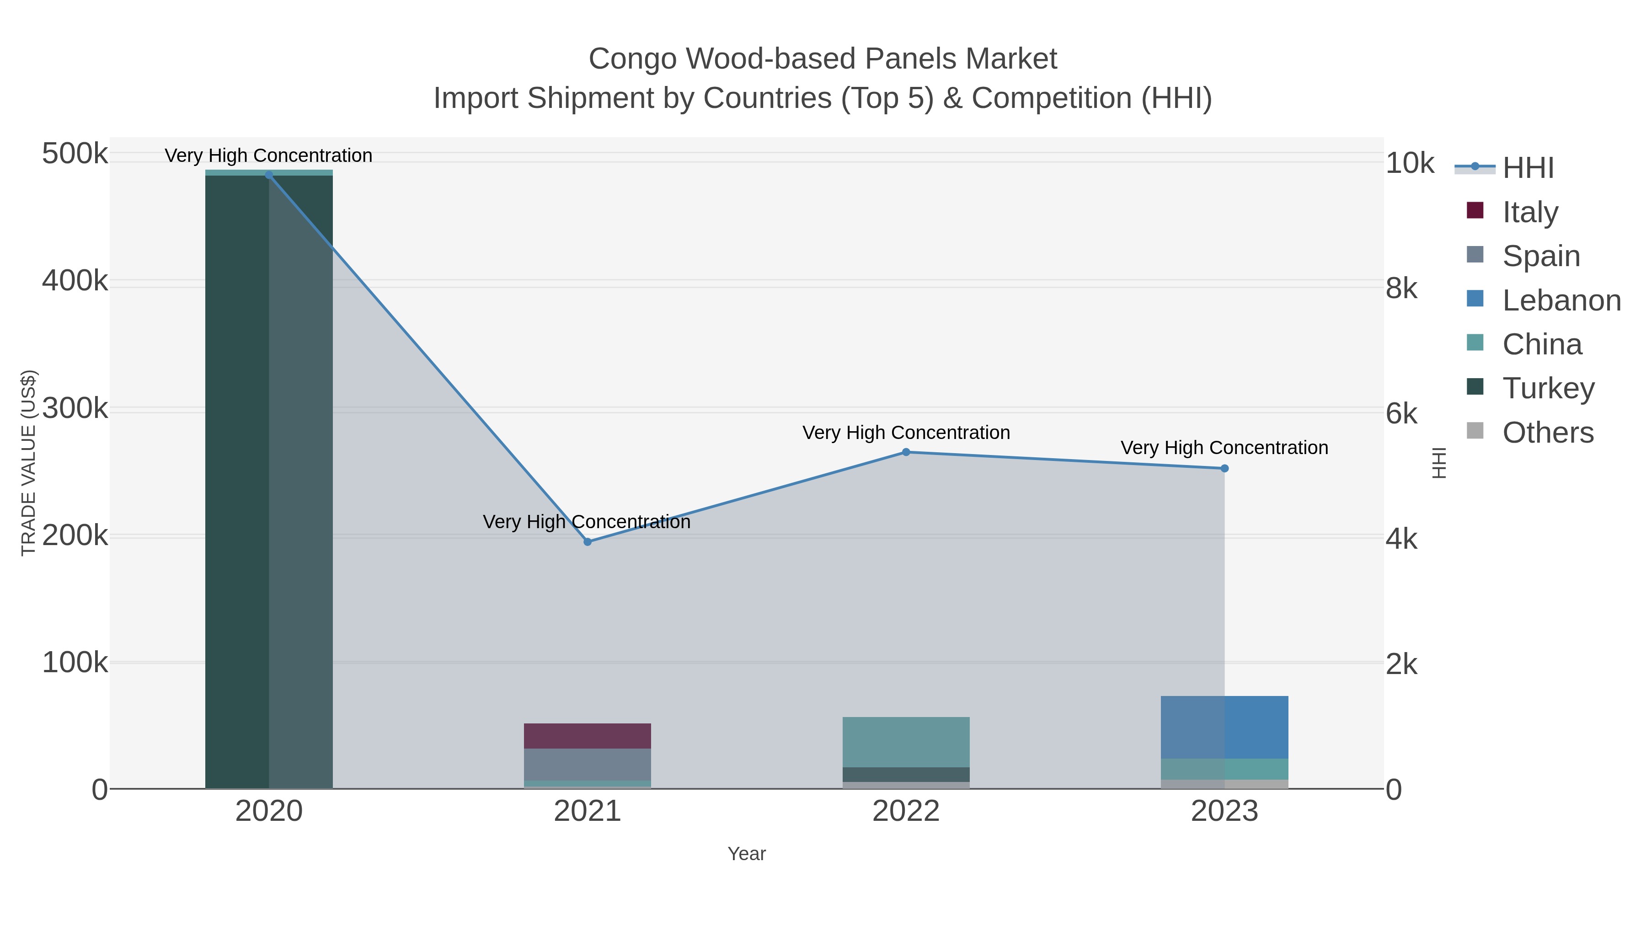Click the 2021 x-axis label
This screenshot has height=926, width=1646.
587,812
